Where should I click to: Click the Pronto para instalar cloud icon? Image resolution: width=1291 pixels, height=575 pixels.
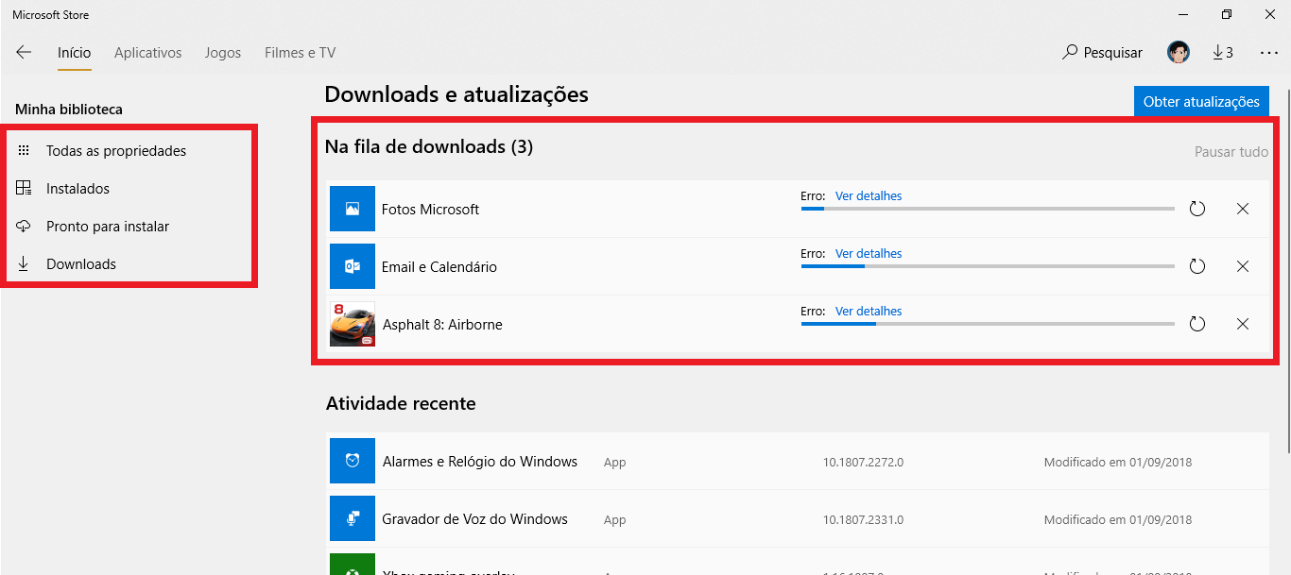(x=24, y=227)
